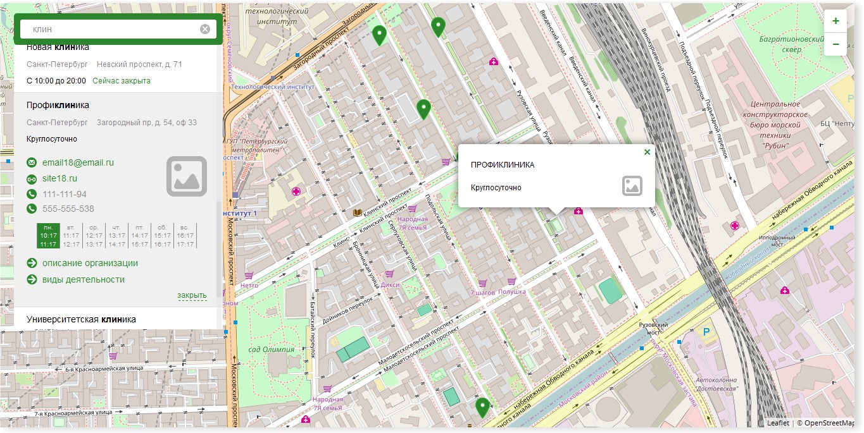Expand "виды деятельности" section
This screenshot has width=864, height=433.
[x=84, y=279]
